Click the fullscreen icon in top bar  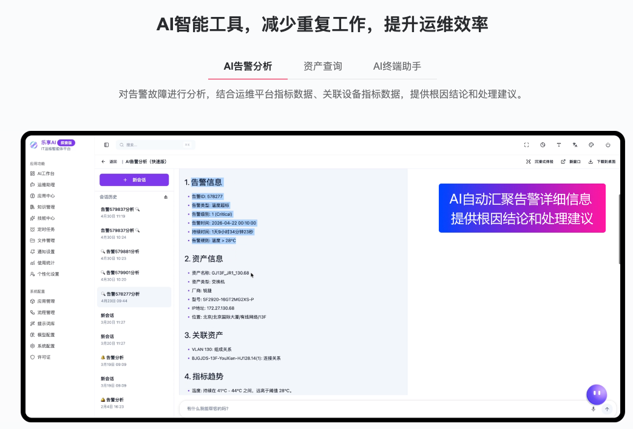pos(526,145)
